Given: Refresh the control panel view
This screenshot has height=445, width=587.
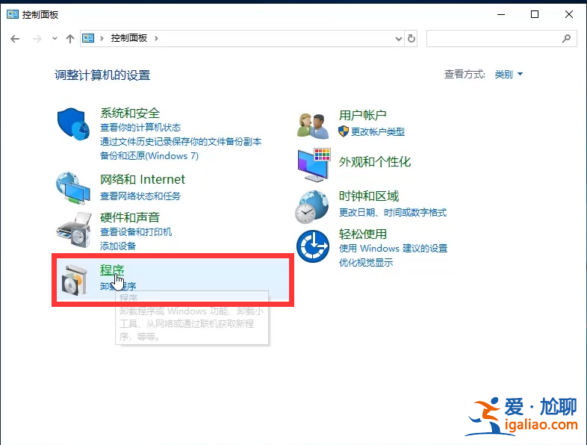Looking at the screenshot, I should coord(411,38).
